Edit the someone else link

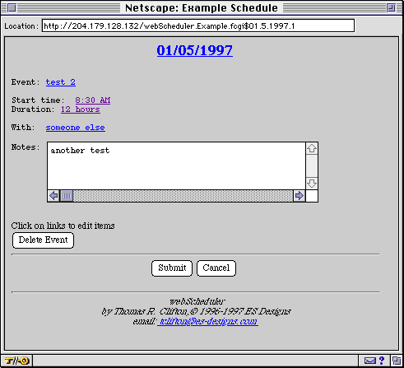[x=76, y=128]
